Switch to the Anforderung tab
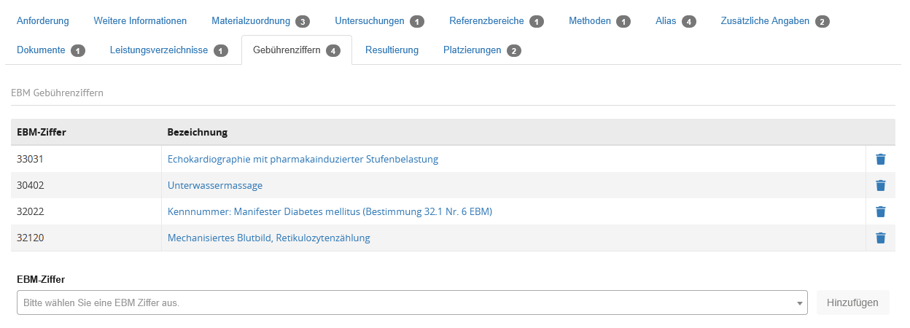Image resolution: width=910 pixels, height=328 pixels. pos(43,21)
